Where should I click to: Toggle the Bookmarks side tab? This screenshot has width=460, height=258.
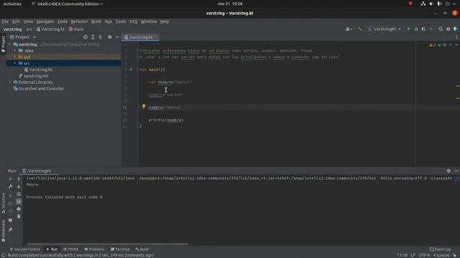click(x=3, y=231)
